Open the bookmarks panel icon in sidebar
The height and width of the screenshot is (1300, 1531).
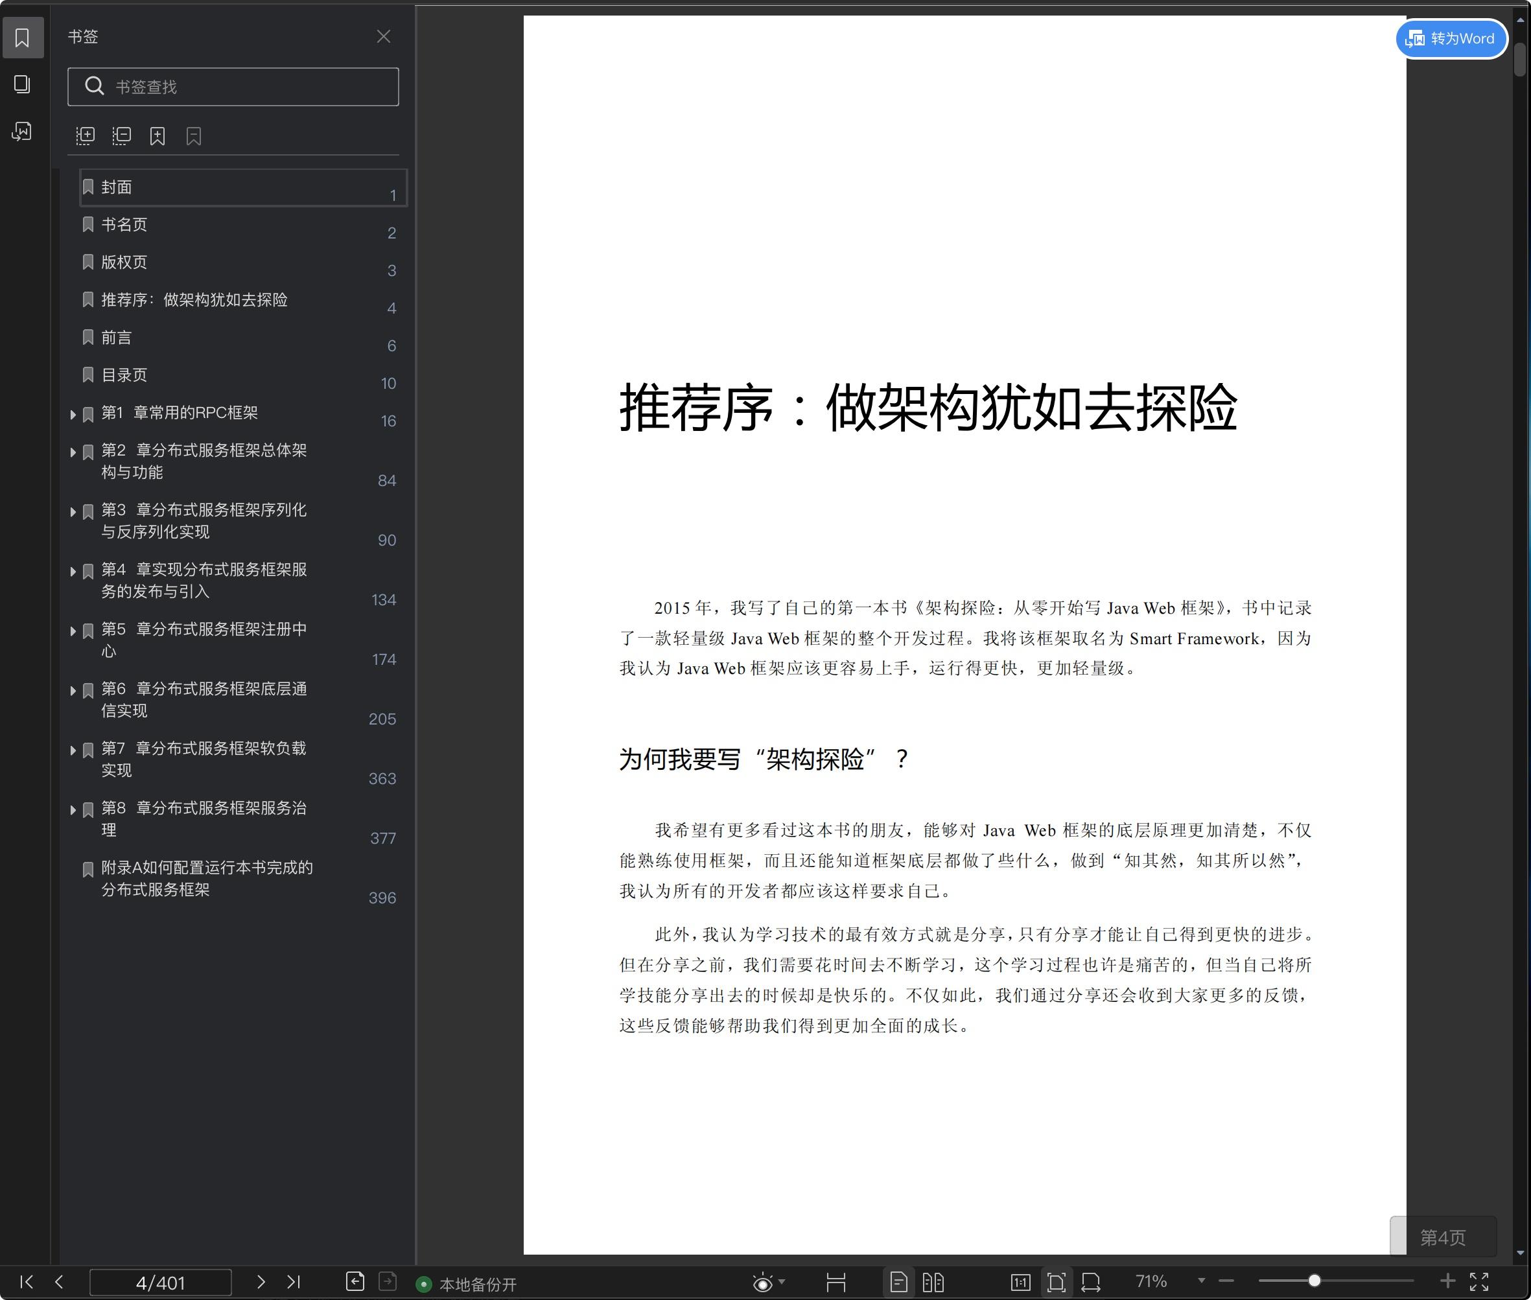point(22,38)
